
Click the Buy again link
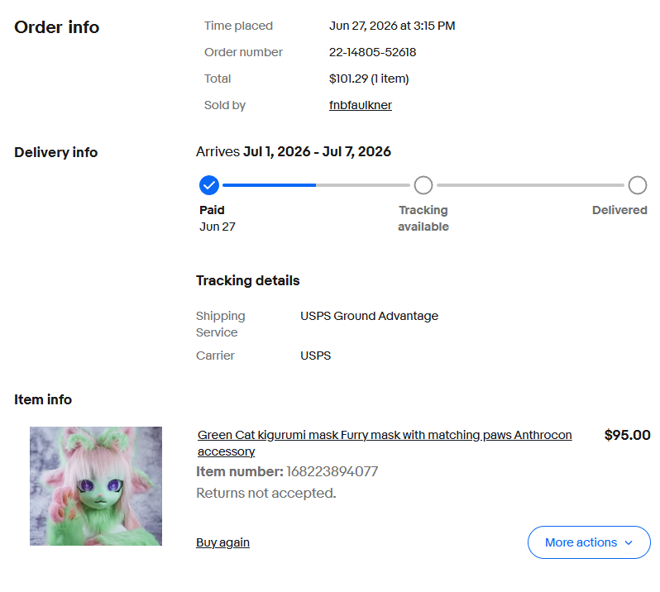(x=222, y=542)
